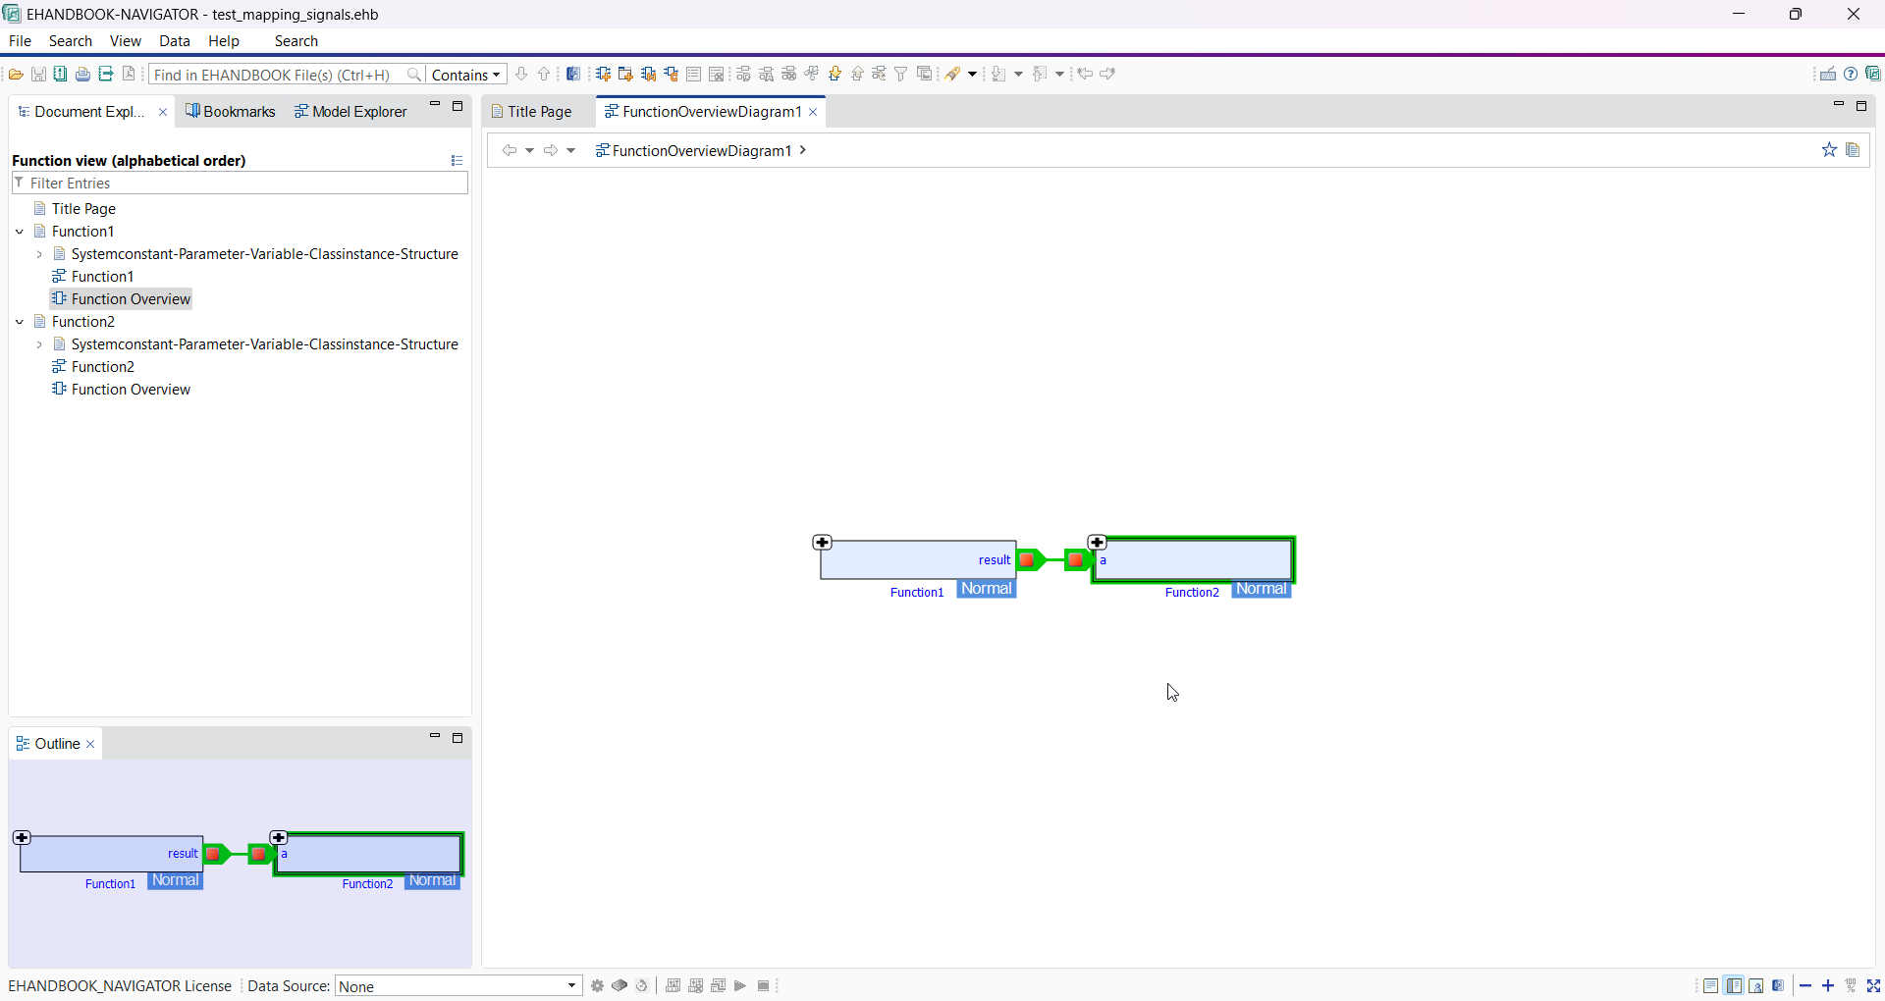Screen dimensions: 1885x1001
Task: Click the settings gear icon in status bar
Action: point(597,986)
